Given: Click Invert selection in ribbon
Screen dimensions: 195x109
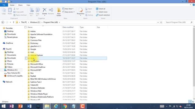Looking at the screenshot, I should [103, 15].
